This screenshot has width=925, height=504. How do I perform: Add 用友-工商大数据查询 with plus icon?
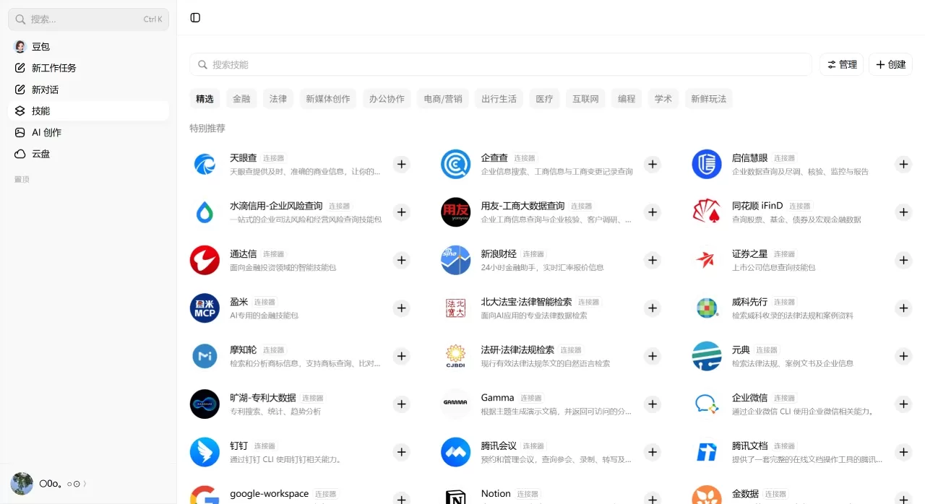tap(653, 212)
